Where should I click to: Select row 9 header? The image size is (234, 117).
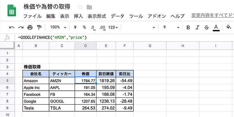click(x=7, y=108)
